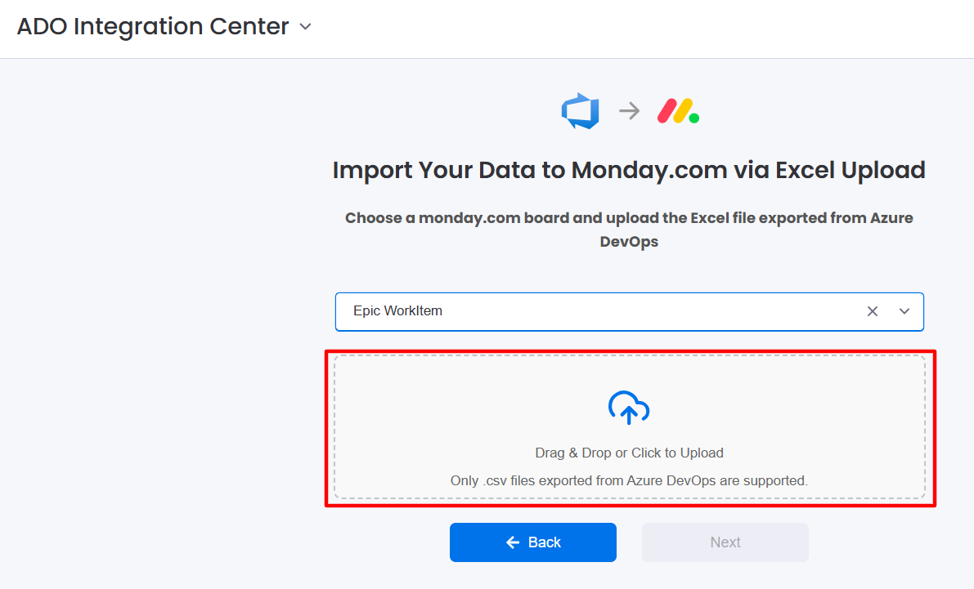974x589 pixels.
Task: Click the Epic WorkItem board field
Action: 629,311
